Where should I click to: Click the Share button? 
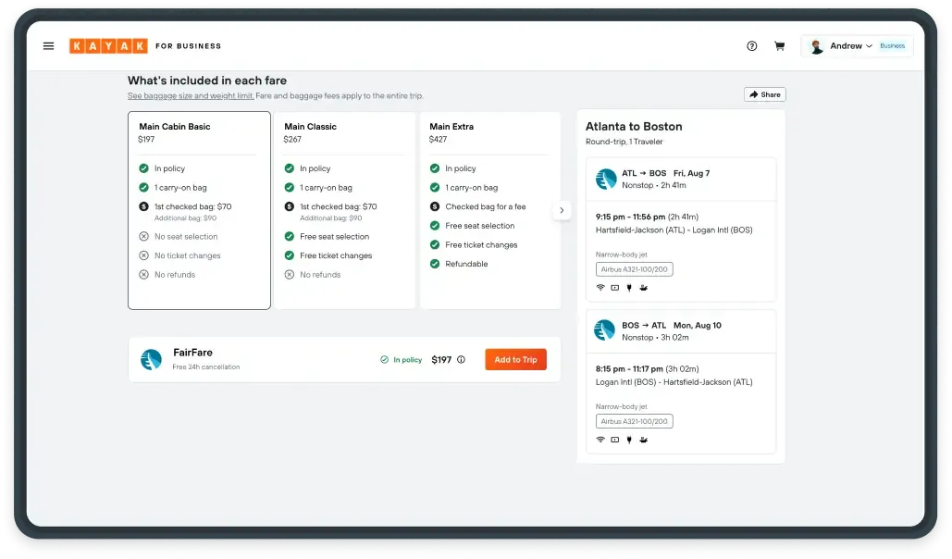pos(764,94)
